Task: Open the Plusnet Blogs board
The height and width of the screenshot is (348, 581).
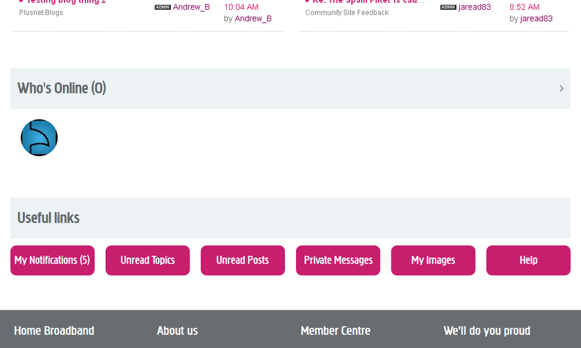Action: tap(41, 12)
